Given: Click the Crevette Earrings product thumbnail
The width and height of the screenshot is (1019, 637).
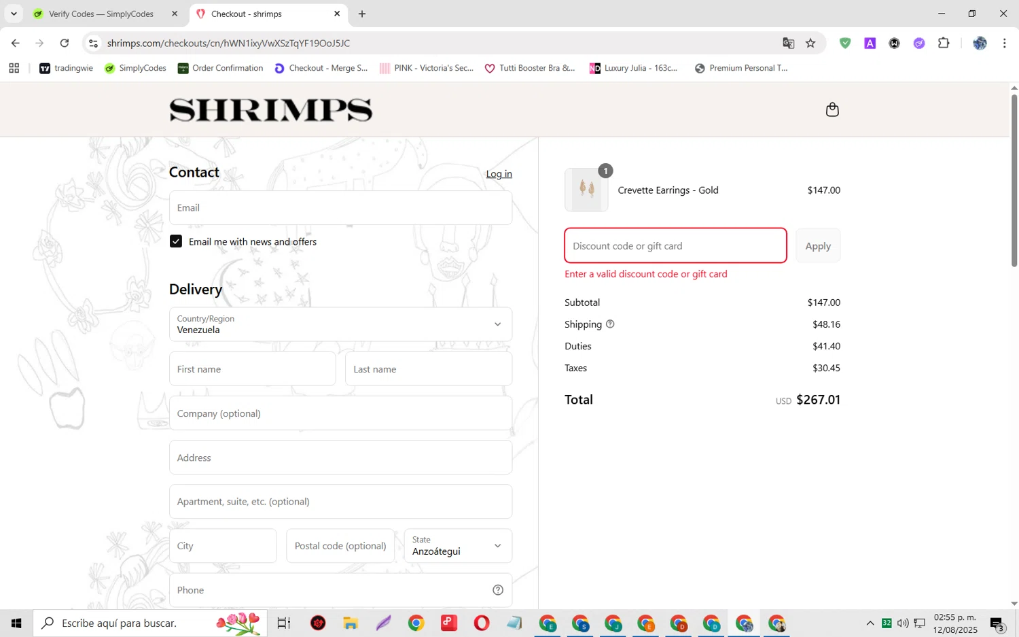Looking at the screenshot, I should (586, 190).
